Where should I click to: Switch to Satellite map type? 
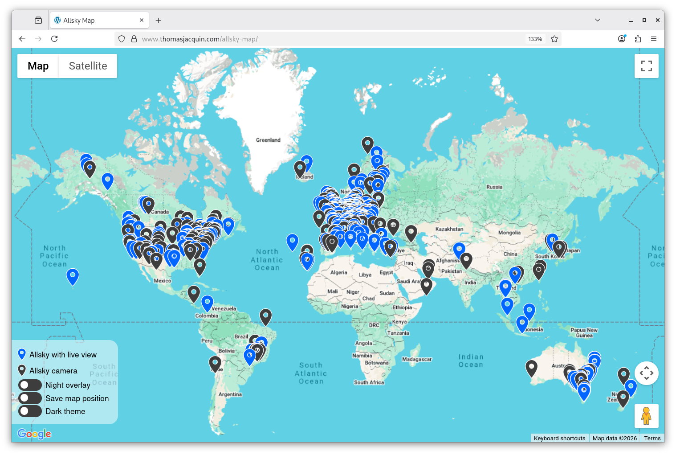[88, 66]
